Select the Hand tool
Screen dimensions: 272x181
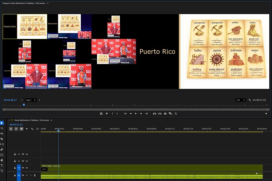click(2, 160)
